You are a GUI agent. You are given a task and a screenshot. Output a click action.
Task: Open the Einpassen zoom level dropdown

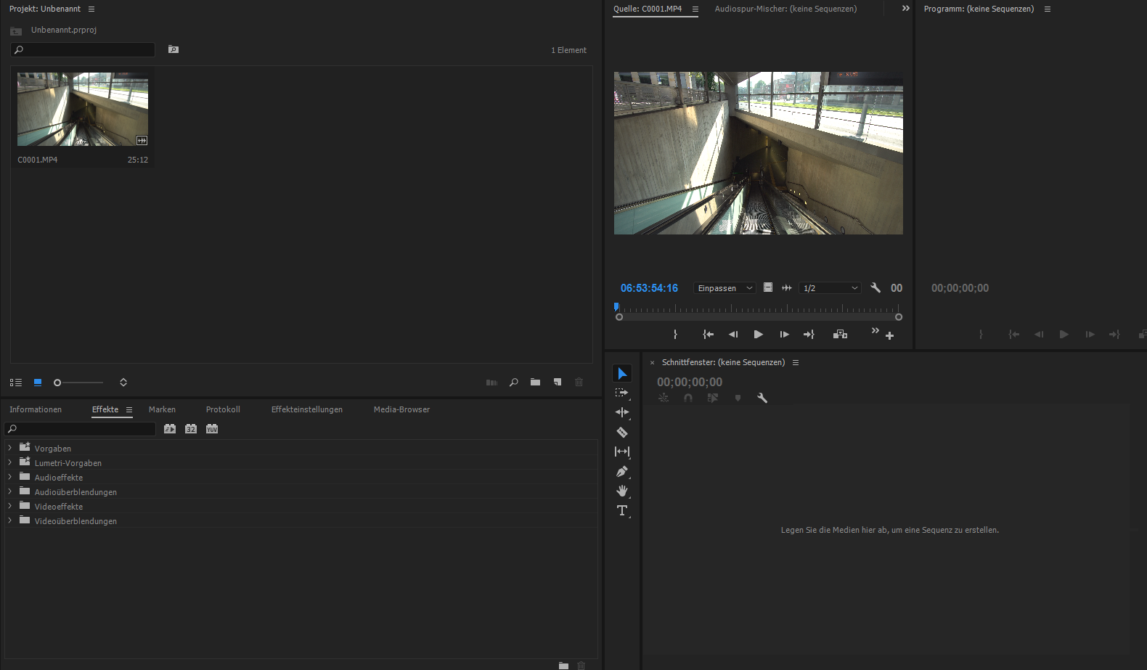click(x=724, y=288)
